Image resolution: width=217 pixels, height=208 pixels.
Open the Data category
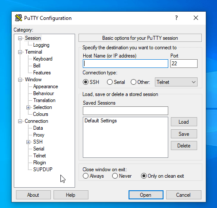pyautogui.click(x=38, y=128)
